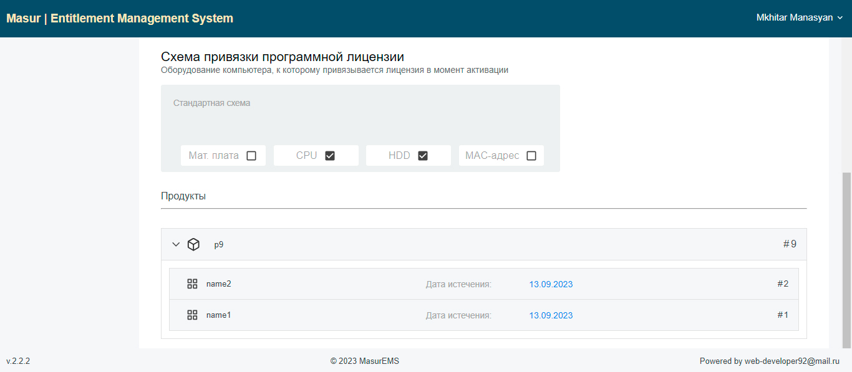This screenshot has height=372, width=852.
Task: Click the web-developer92@mail.ru email in footer
Action: [x=792, y=361]
